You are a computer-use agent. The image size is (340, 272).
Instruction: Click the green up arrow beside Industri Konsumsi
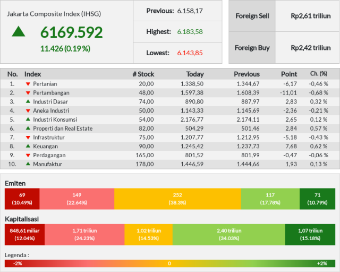[x=28, y=119]
